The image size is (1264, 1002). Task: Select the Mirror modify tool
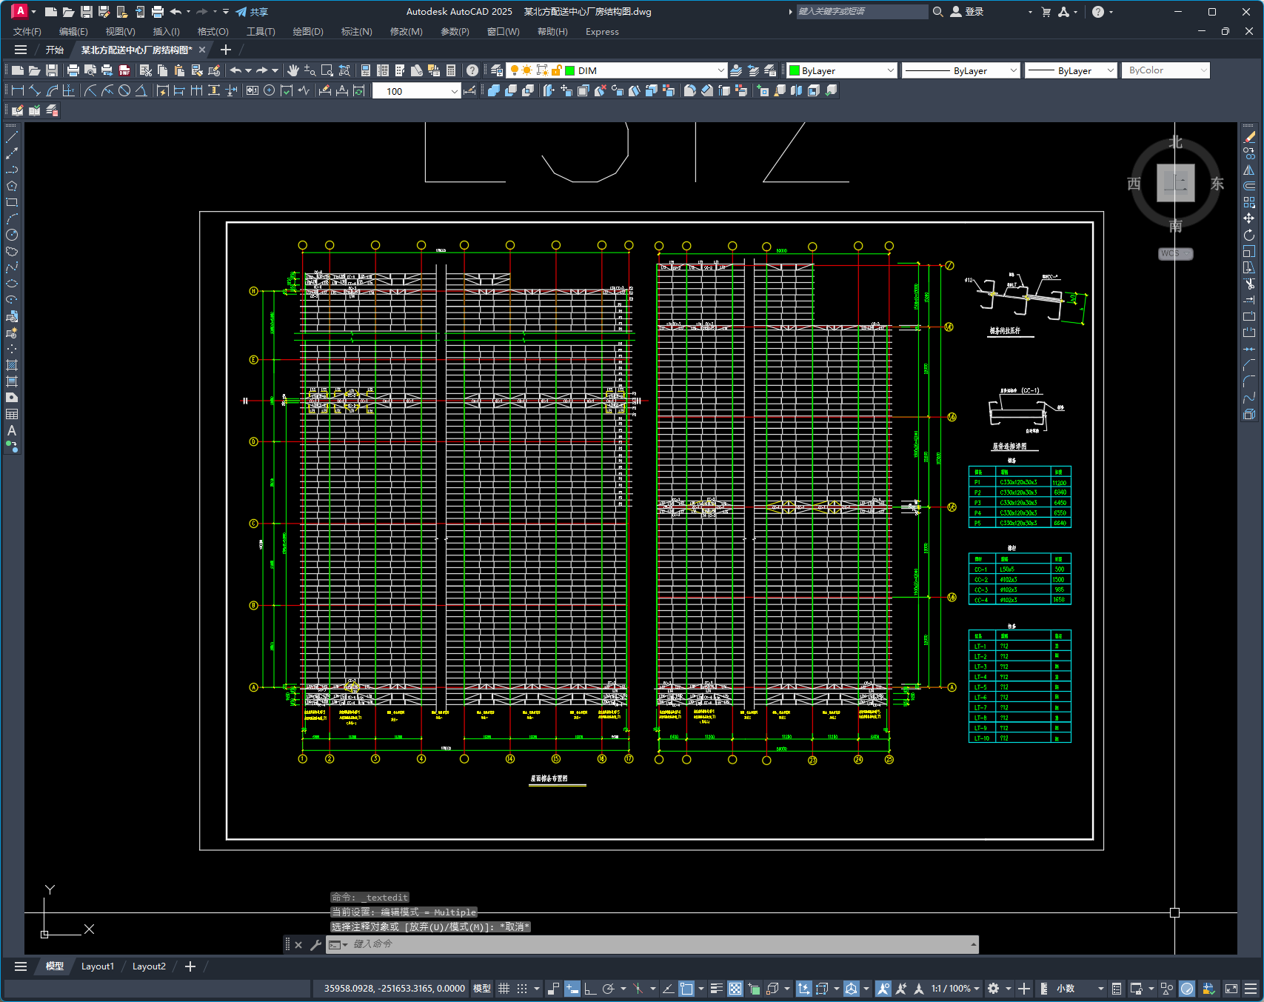pos(1249,170)
